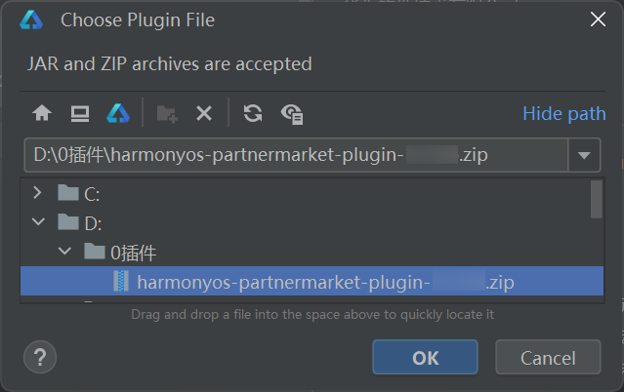
Task: Click the Hide path link
Action: pyautogui.click(x=563, y=113)
